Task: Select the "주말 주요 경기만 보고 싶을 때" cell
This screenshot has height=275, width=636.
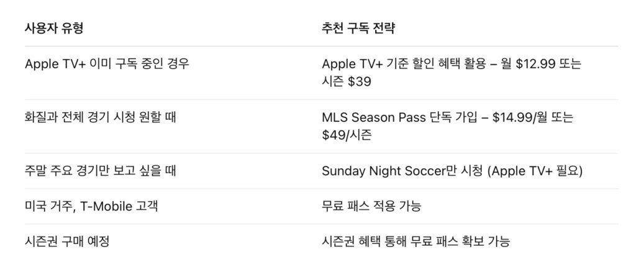Action: (100, 170)
